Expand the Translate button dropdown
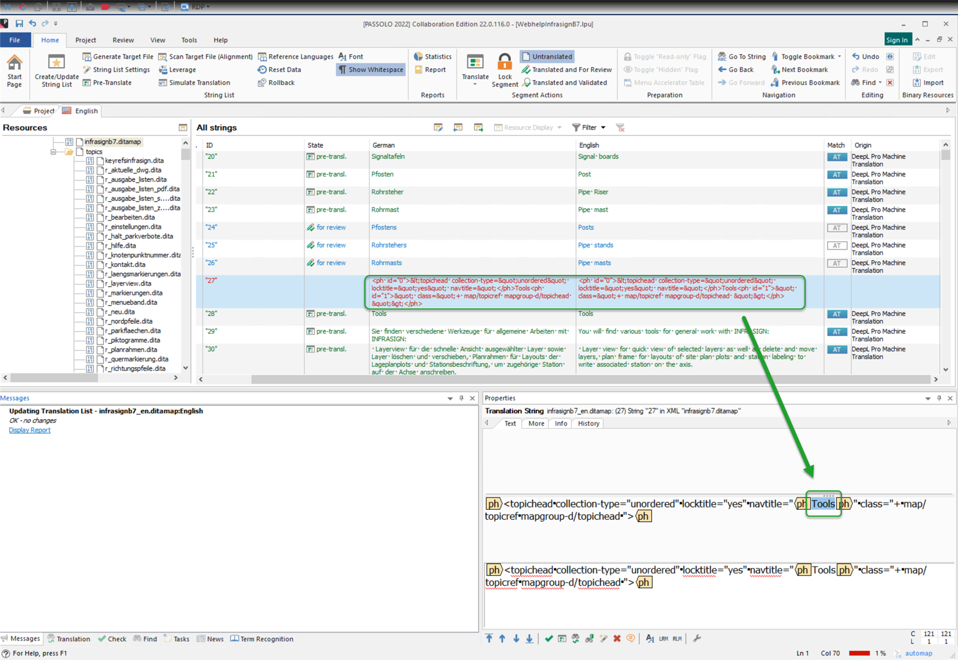The height and width of the screenshot is (660, 958). pyautogui.click(x=475, y=82)
